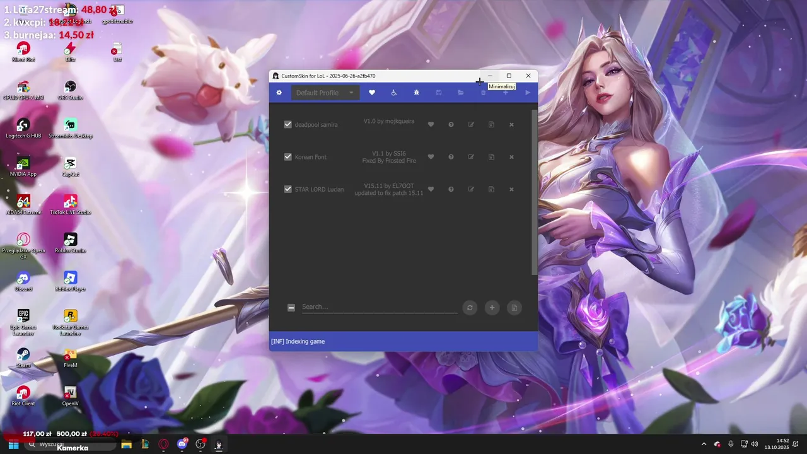Open FiveM desktop shortcut
807x454 pixels.
(70, 358)
